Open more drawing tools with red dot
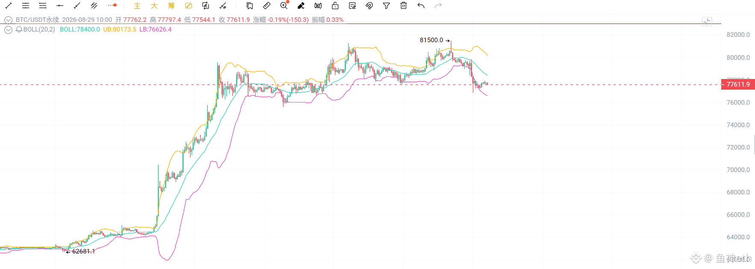 click(x=112, y=6)
